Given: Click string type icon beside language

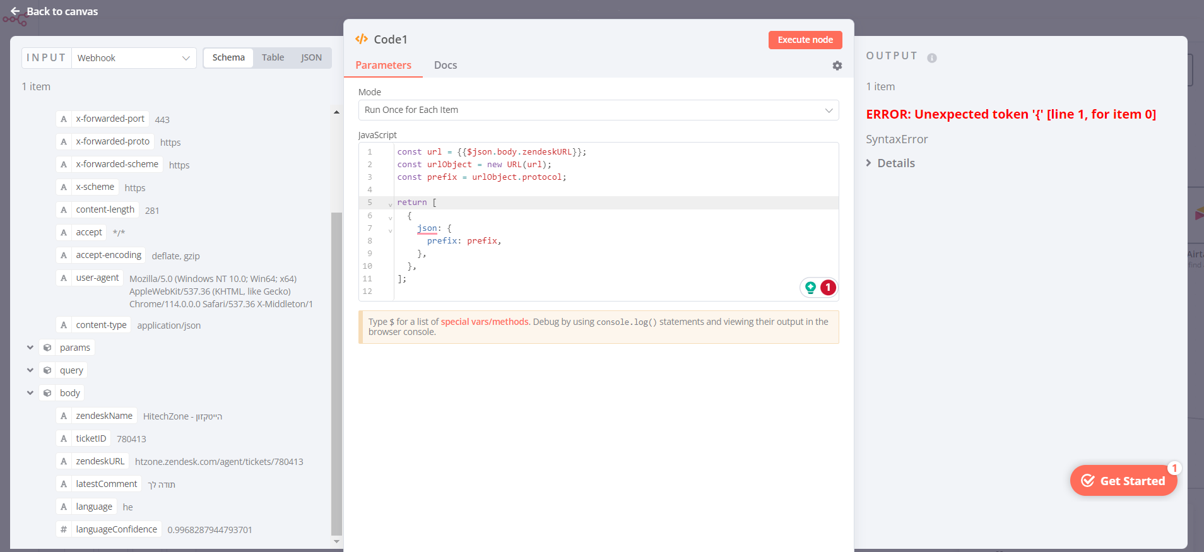Looking at the screenshot, I should point(64,507).
